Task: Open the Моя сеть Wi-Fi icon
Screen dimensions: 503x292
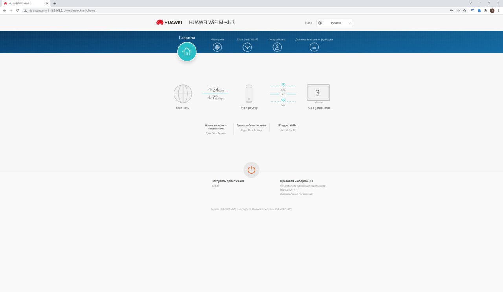Action: pyautogui.click(x=247, y=47)
